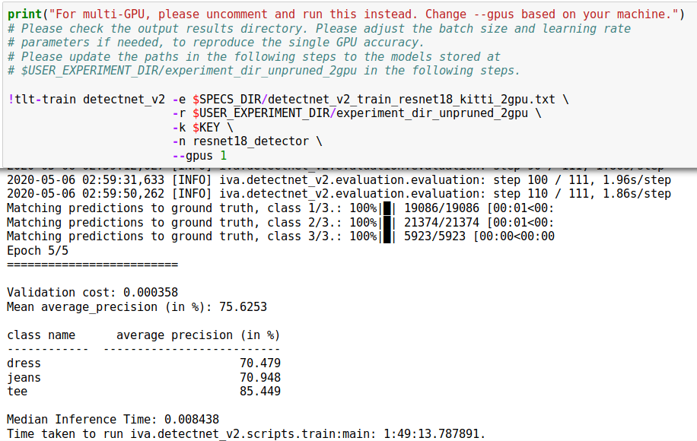Click the Epoch 5/5 output text
This screenshot has width=697, height=441.
(x=38, y=251)
